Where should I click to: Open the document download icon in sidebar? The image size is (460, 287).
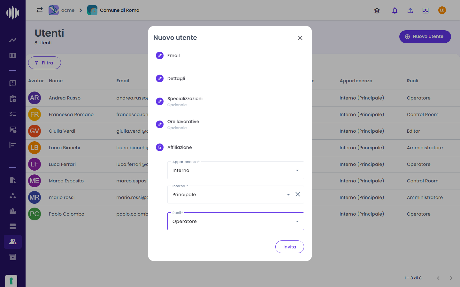13,180
